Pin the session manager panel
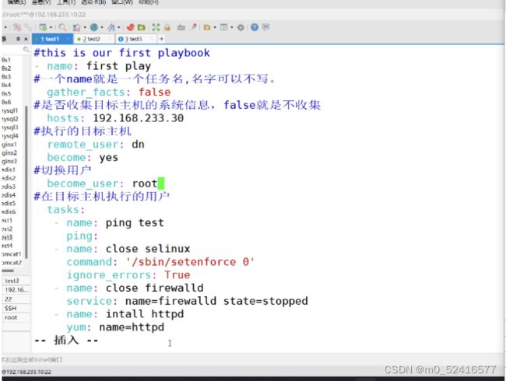 click(x=19, y=39)
